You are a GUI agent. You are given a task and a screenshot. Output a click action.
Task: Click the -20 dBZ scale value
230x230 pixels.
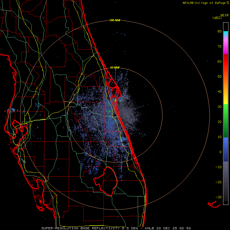pos(218,182)
